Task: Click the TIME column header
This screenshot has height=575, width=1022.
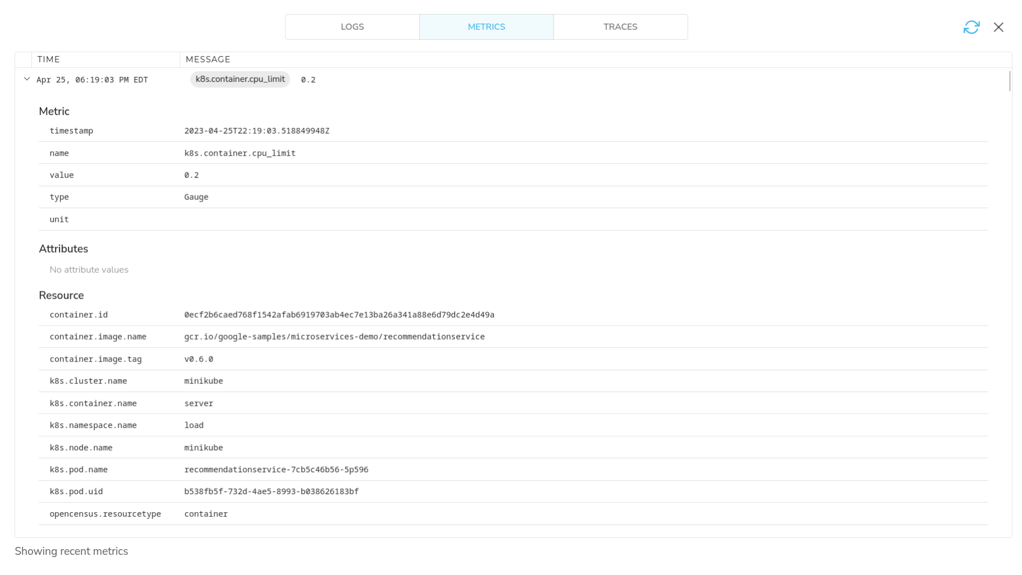Action: [x=49, y=60]
